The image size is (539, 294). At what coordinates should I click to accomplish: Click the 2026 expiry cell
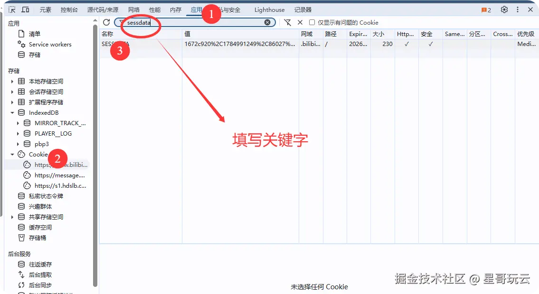(x=359, y=44)
